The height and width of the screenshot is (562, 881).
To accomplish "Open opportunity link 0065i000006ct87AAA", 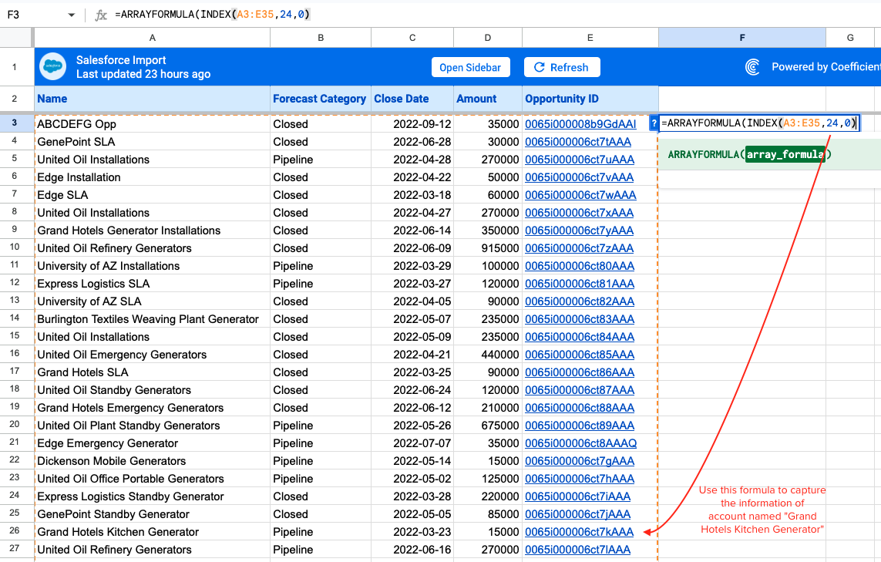I will [x=580, y=390].
